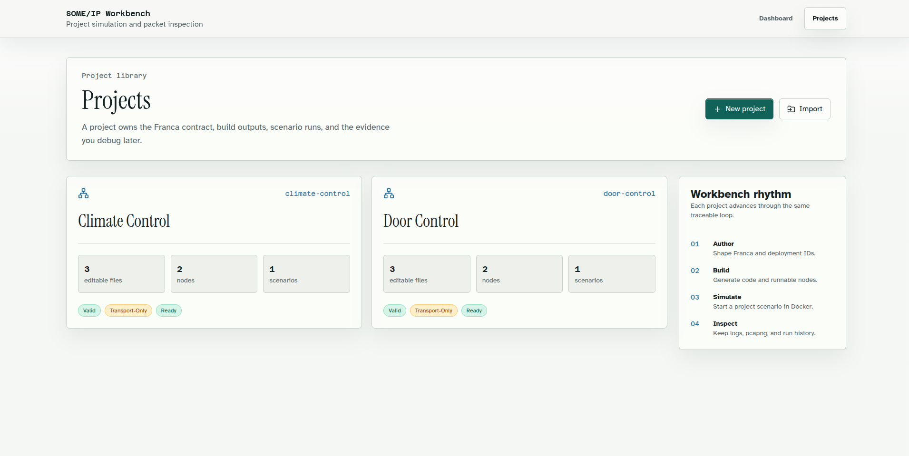The height and width of the screenshot is (456, 909).
Task: Select Climate Control nodes tile
Action: [214, 274]
